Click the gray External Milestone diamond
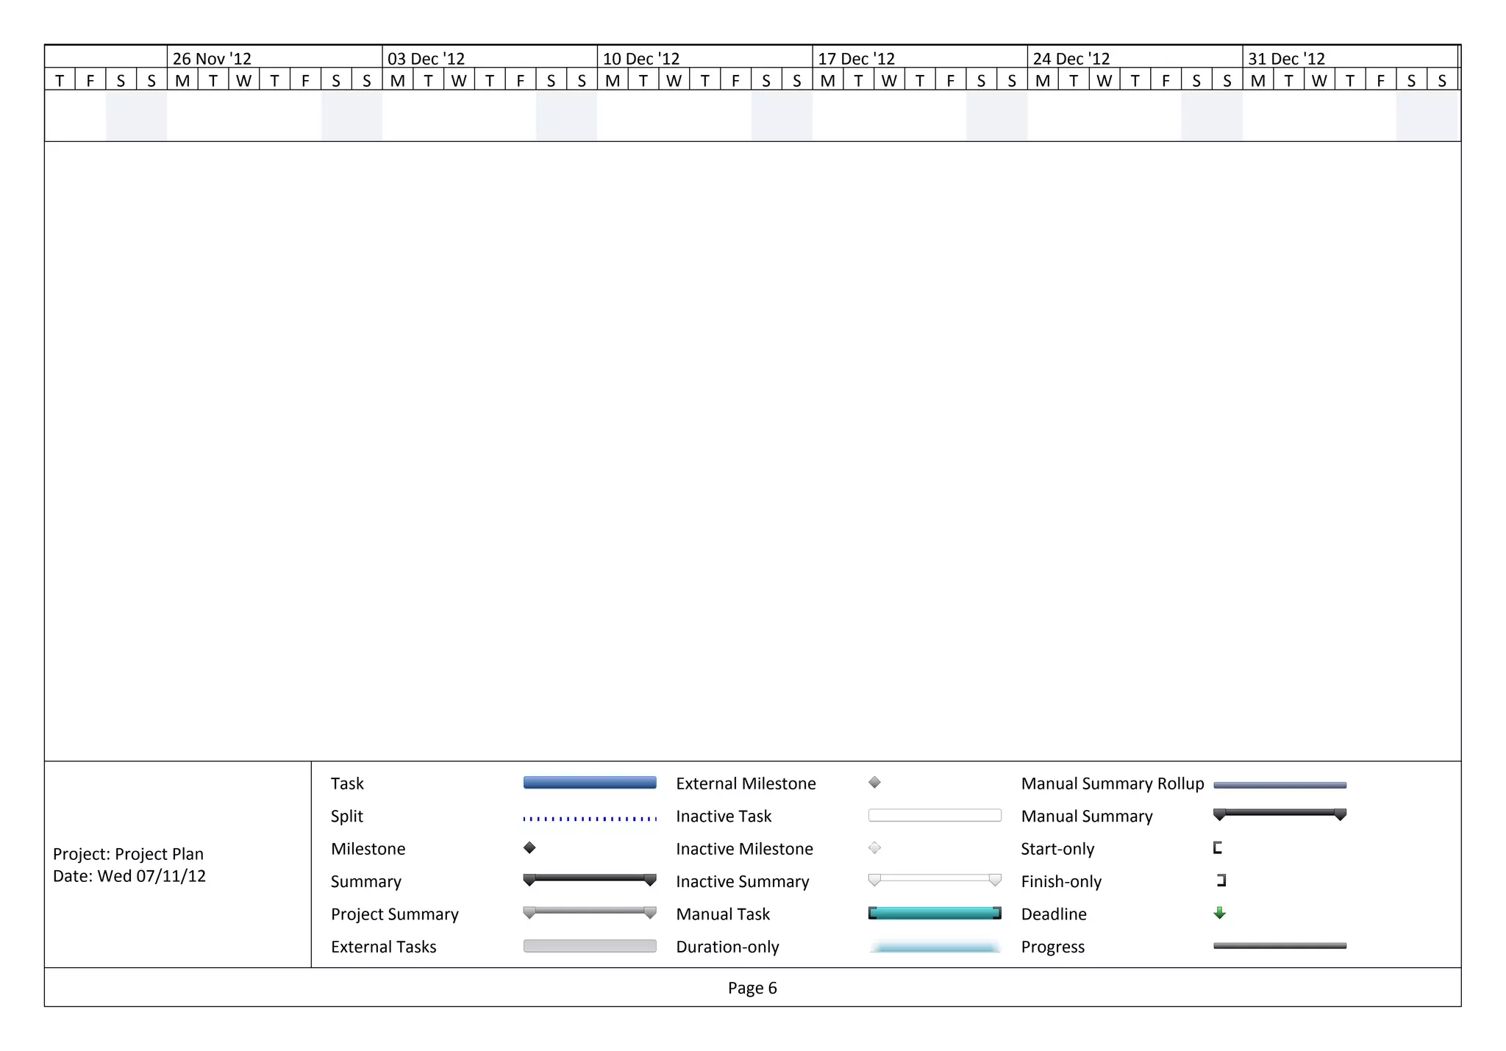1506x1051 pixels. pos(874,782)
